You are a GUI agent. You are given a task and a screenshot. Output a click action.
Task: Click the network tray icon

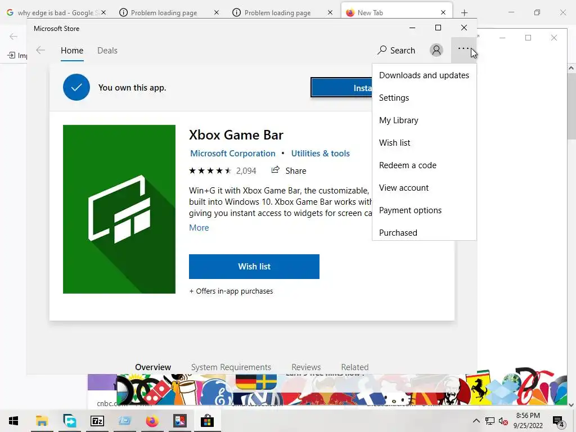pos(490,421)
